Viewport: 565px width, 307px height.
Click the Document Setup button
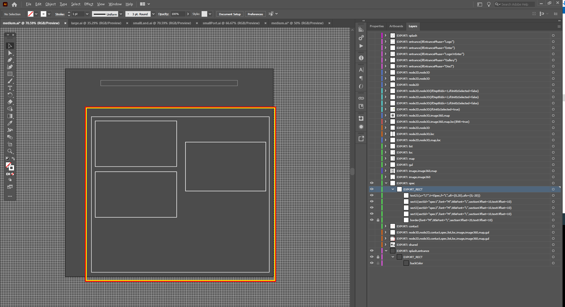click(230, 14)
